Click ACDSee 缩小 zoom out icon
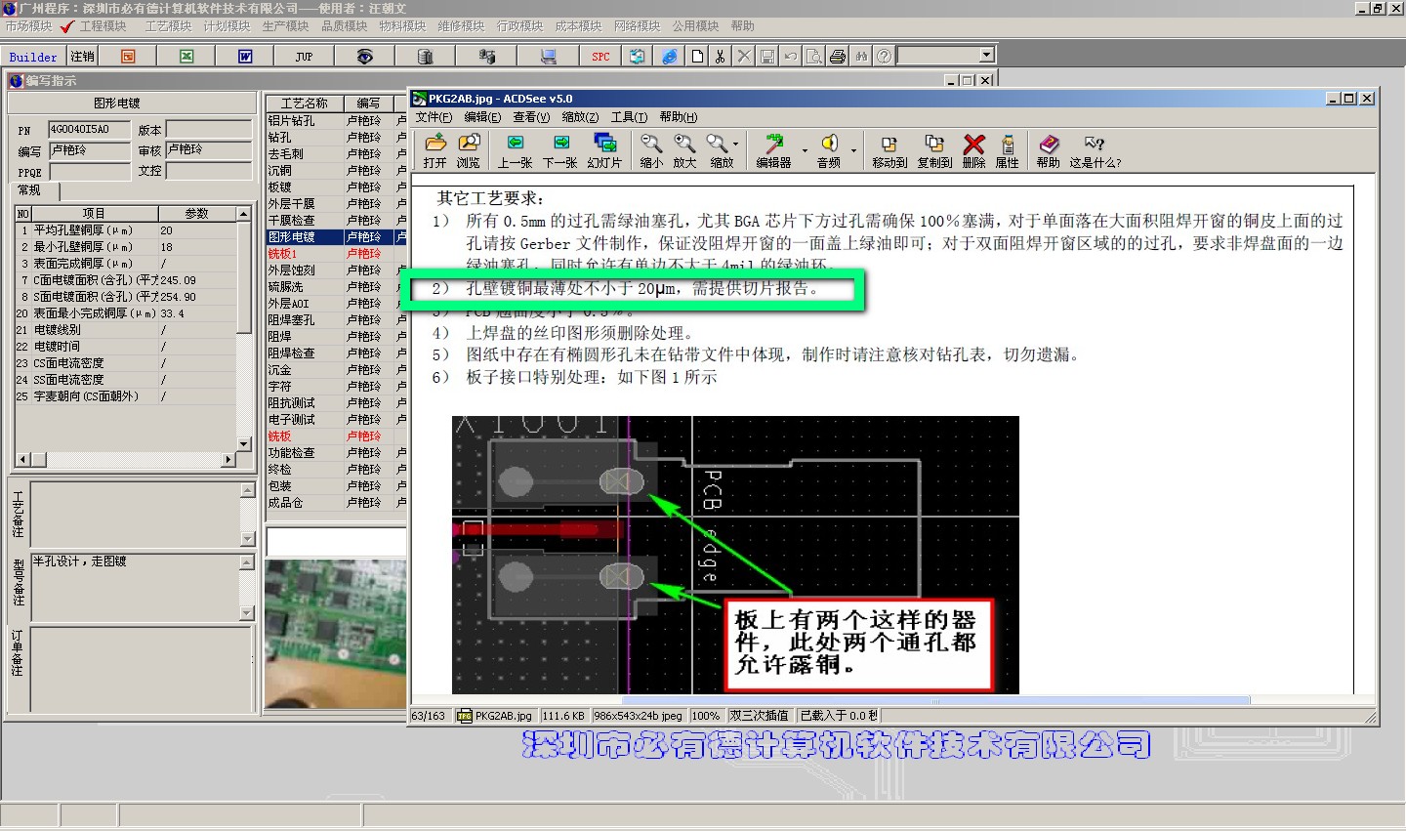This screenshot has width=1406, height=831. [x=651, y=151]
